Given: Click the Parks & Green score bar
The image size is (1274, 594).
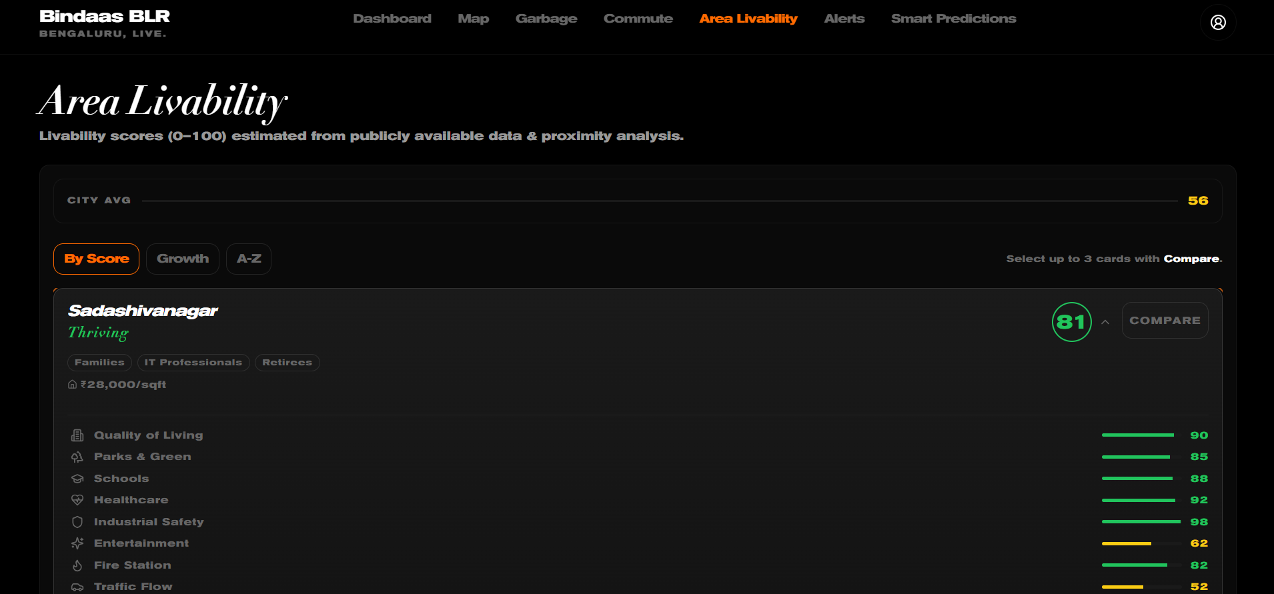Looking at the screenshot, I should pyautogui.click(x=1141, y=457).
